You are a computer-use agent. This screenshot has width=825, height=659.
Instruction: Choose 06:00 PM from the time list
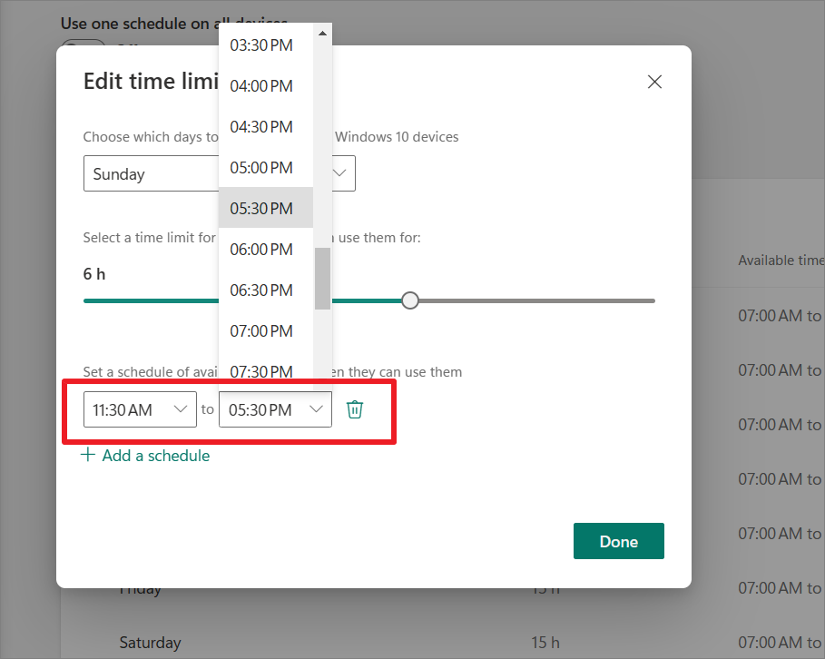[x=266, y=249]
